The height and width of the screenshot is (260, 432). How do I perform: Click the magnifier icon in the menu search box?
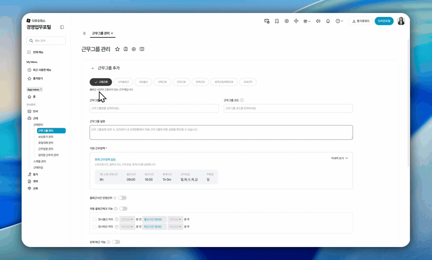(31, 41)
